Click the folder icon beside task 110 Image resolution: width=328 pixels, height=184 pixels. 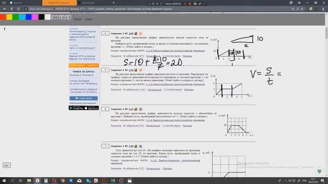(x=136, y=70)
